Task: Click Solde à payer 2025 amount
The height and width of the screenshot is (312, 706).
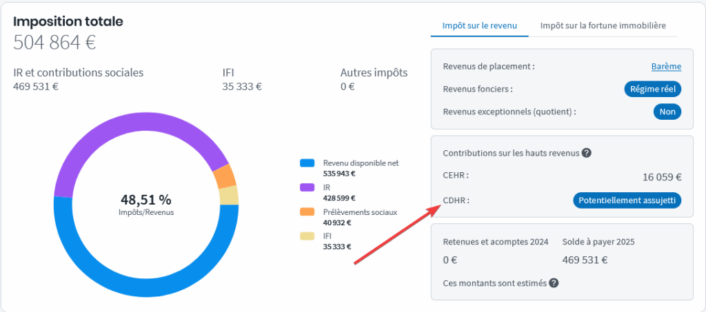Action: 585,260
